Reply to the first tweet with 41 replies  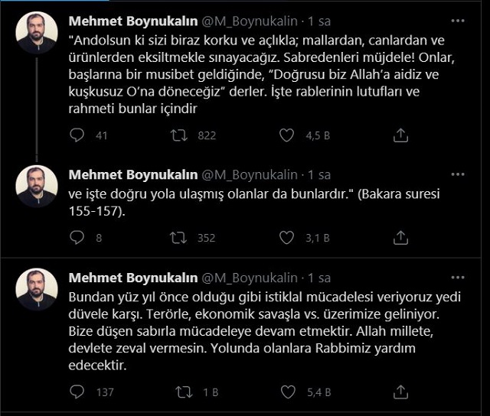pyautogui.click(x=77, y=135)
